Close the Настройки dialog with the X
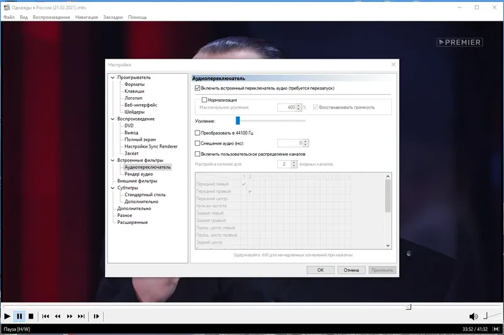Image resolution: width=504 pixels, height=335 pixels. (x=393, y=64)
